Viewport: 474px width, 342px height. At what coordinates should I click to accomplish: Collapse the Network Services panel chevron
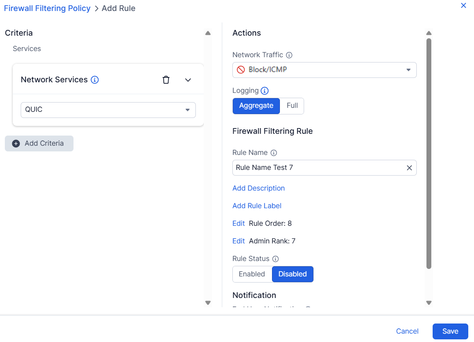click(x=188, y=80)
